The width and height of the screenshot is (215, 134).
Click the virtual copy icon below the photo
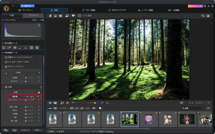click(107, 103)
